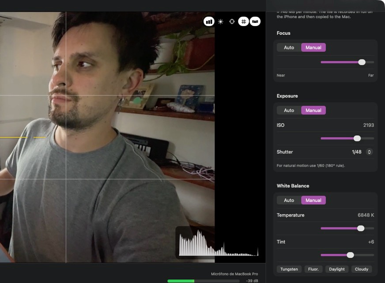This screenshot has width=385, height=283.
Task: Open the Shutter speed stepper
Action: pos(369,152)
